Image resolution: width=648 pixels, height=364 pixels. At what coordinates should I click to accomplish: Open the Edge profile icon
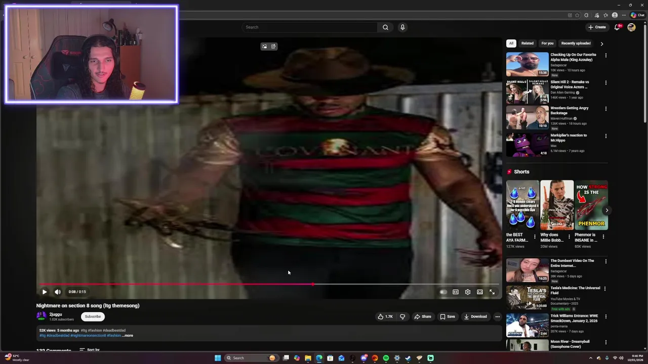click(x=615, y=15)
